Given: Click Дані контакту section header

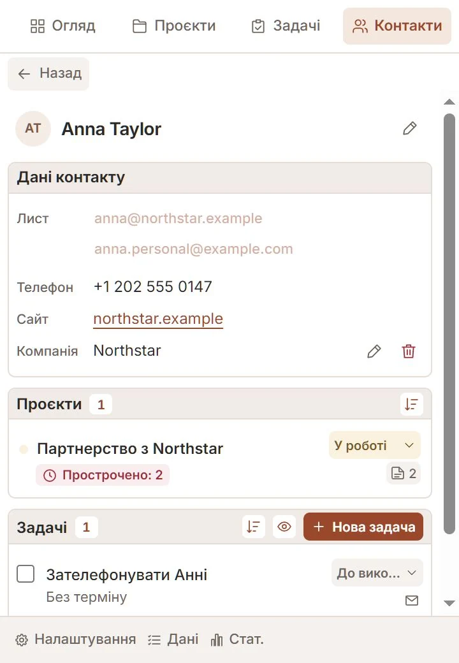Looking at the screenshot, I should 220,178.
